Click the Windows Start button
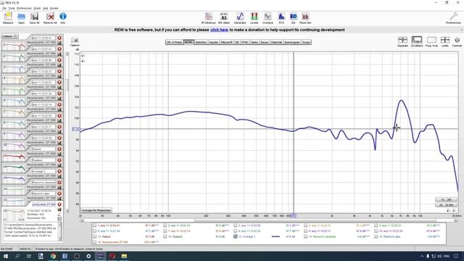Screen dimensions: 464x261 pyautogui.click(x=5, y=256)
